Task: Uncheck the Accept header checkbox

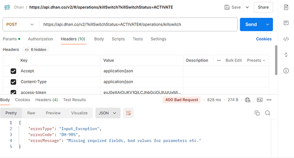Action: point(13,71)
